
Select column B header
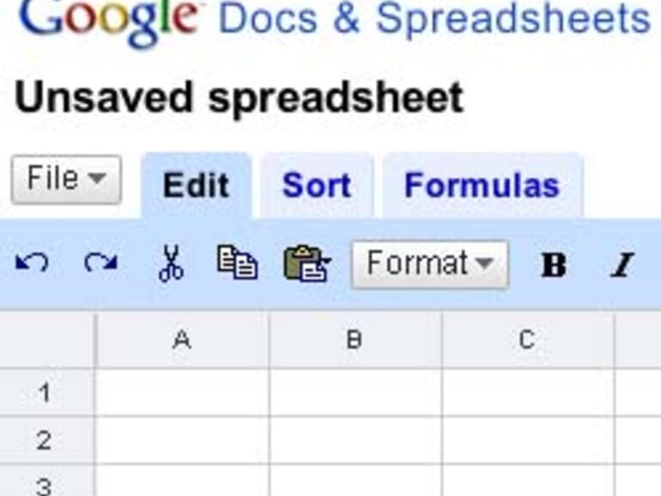[x=355, y=340]
